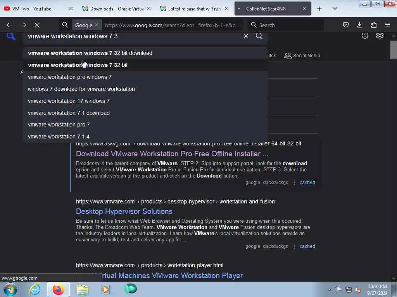The image size is (397, 297).
Task: Click the Google URL address field
Action: tap(172, 25)
